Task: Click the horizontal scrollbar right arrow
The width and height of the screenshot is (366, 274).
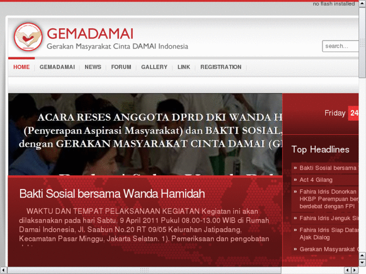Action: [x=355, y=270]
